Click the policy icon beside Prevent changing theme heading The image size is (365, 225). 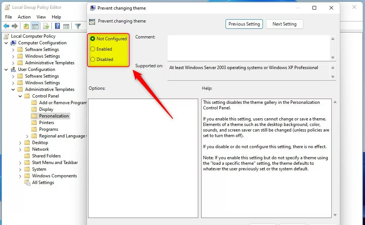(x=92, y=22)
